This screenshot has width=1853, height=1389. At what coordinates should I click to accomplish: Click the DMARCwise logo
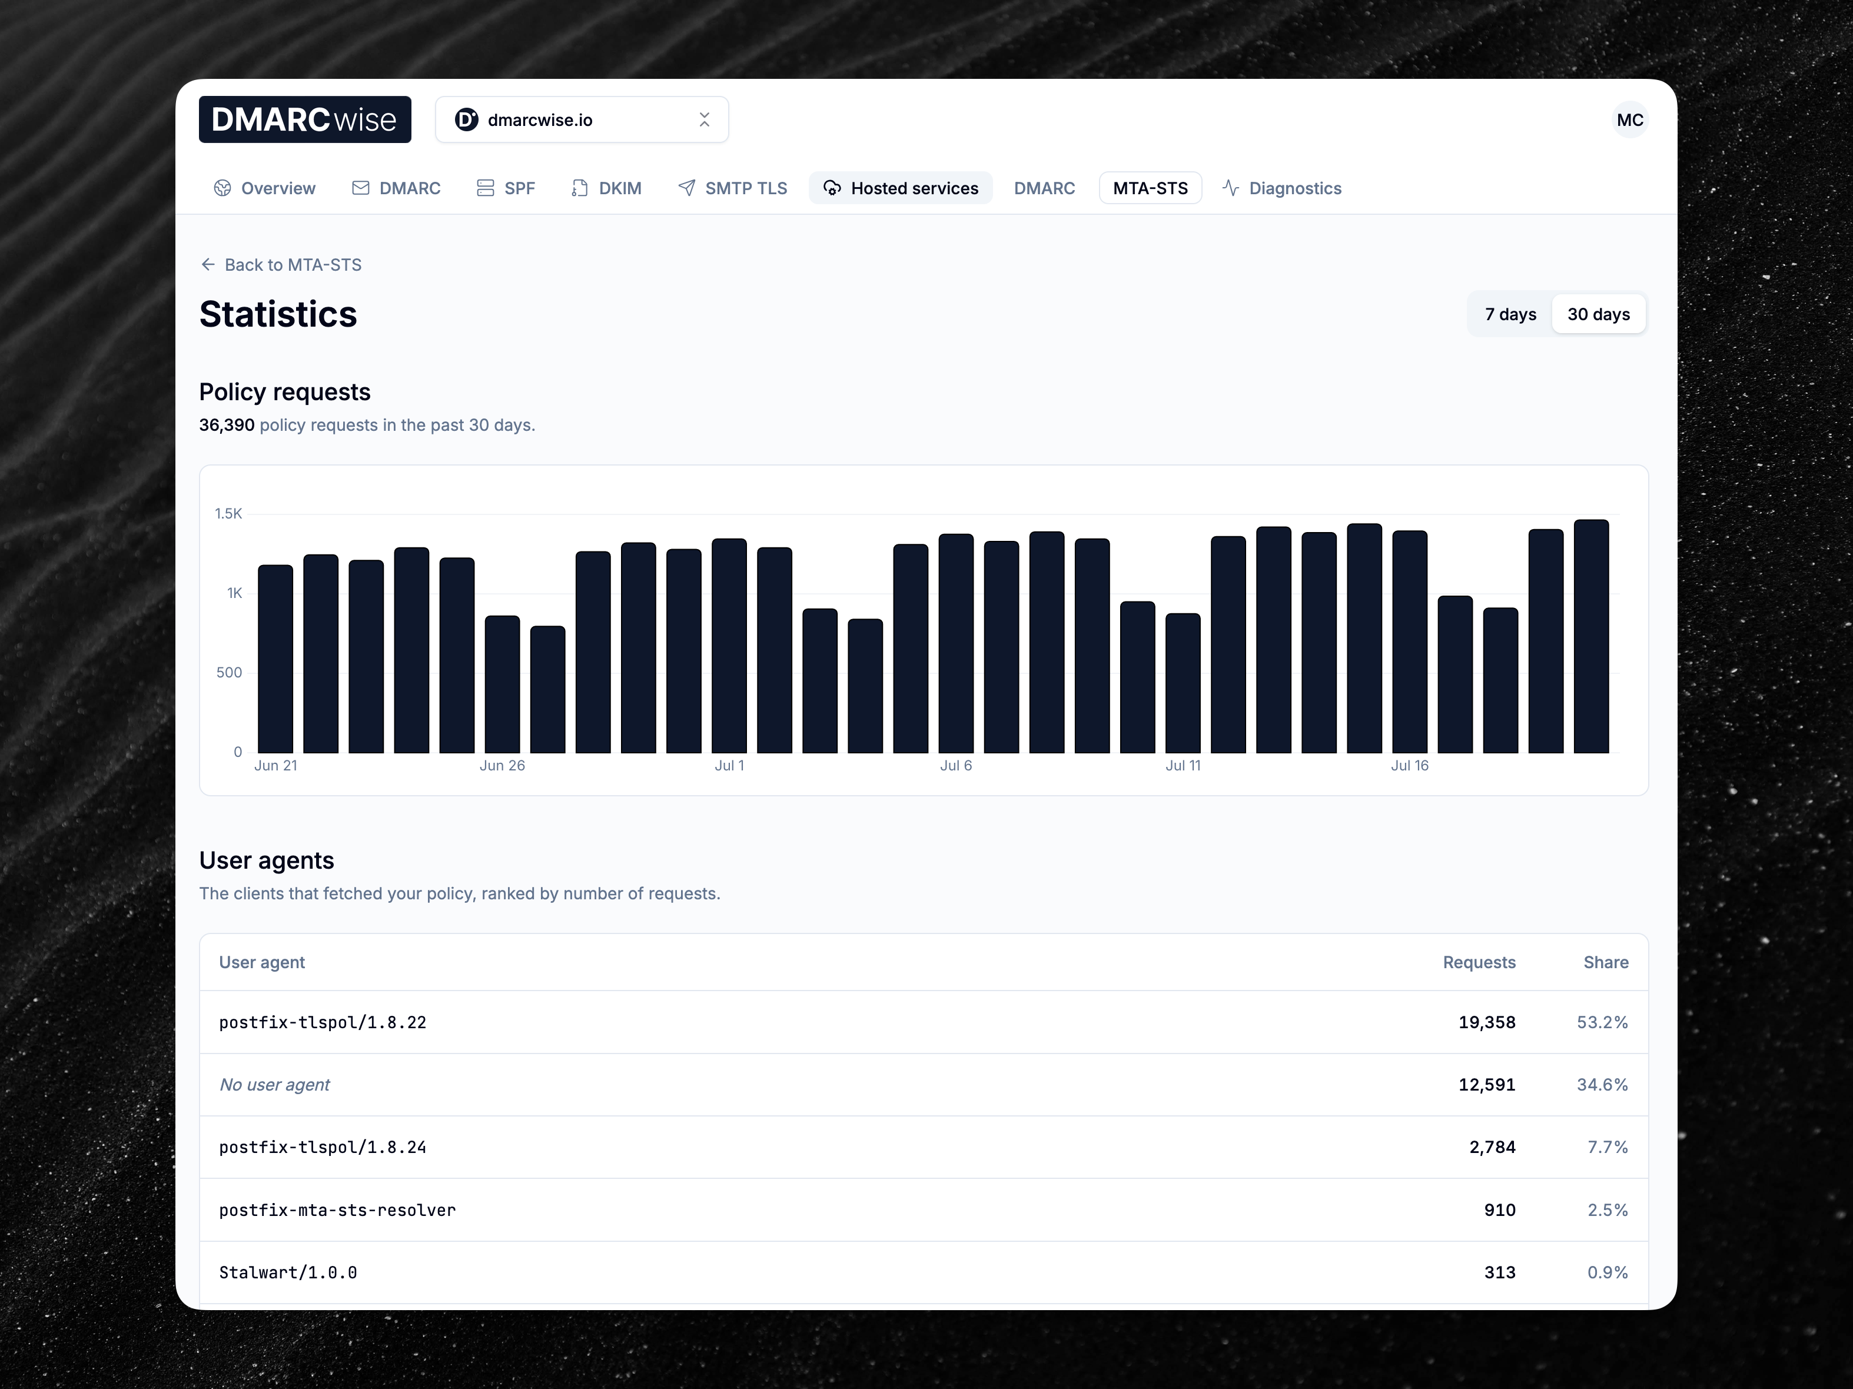tap(305, 120)
